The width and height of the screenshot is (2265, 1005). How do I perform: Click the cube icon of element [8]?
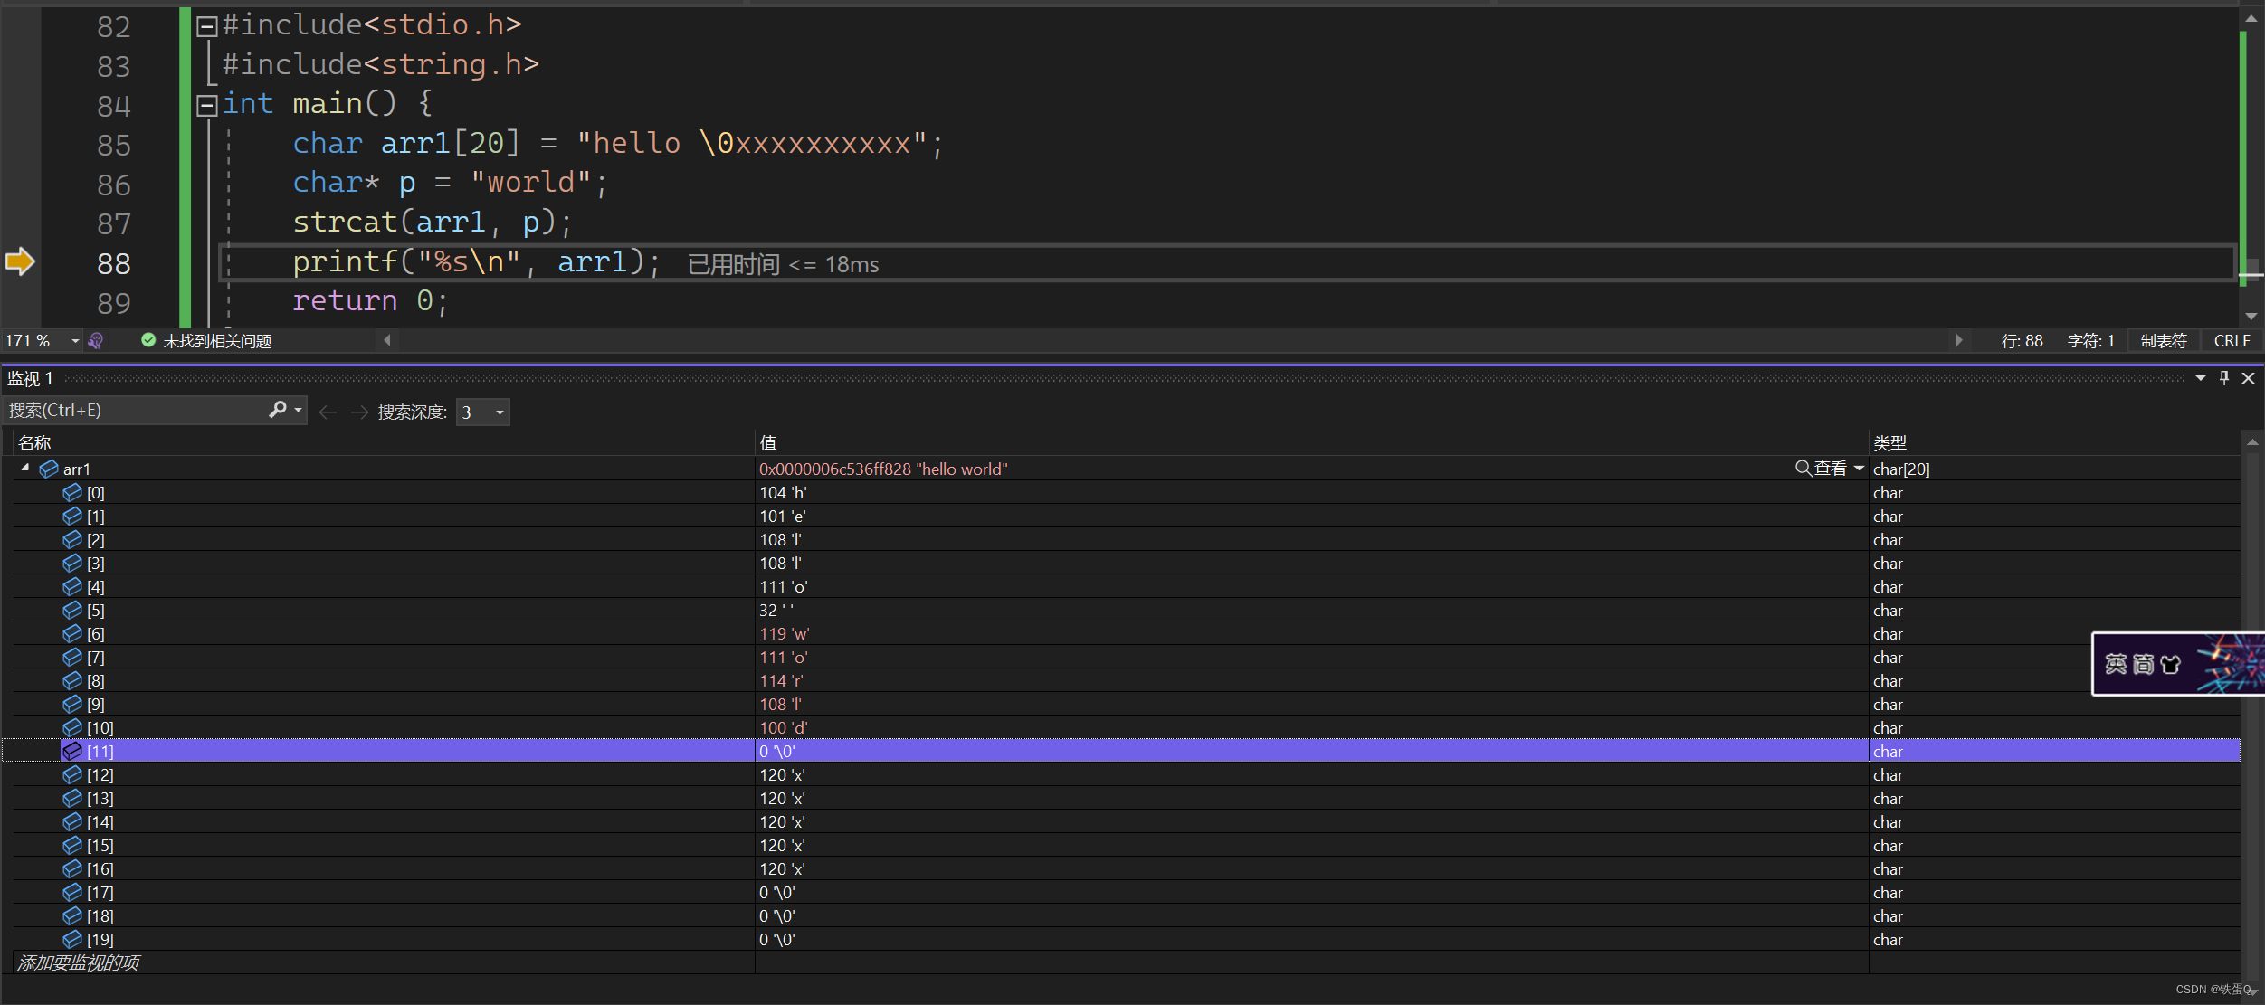[72, 680]
